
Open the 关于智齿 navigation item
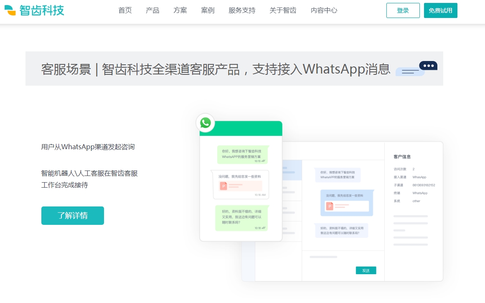coord(283,10)
